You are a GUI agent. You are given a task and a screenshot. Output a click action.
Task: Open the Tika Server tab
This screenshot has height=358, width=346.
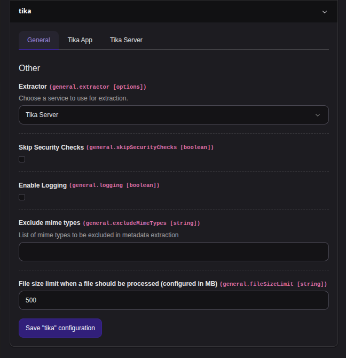(x=126, y=40)
